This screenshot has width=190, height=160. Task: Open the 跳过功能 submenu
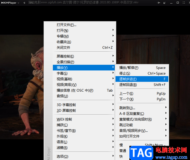click(x=142, y=125)
